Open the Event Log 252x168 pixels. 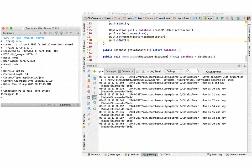(x=214, y=155)
